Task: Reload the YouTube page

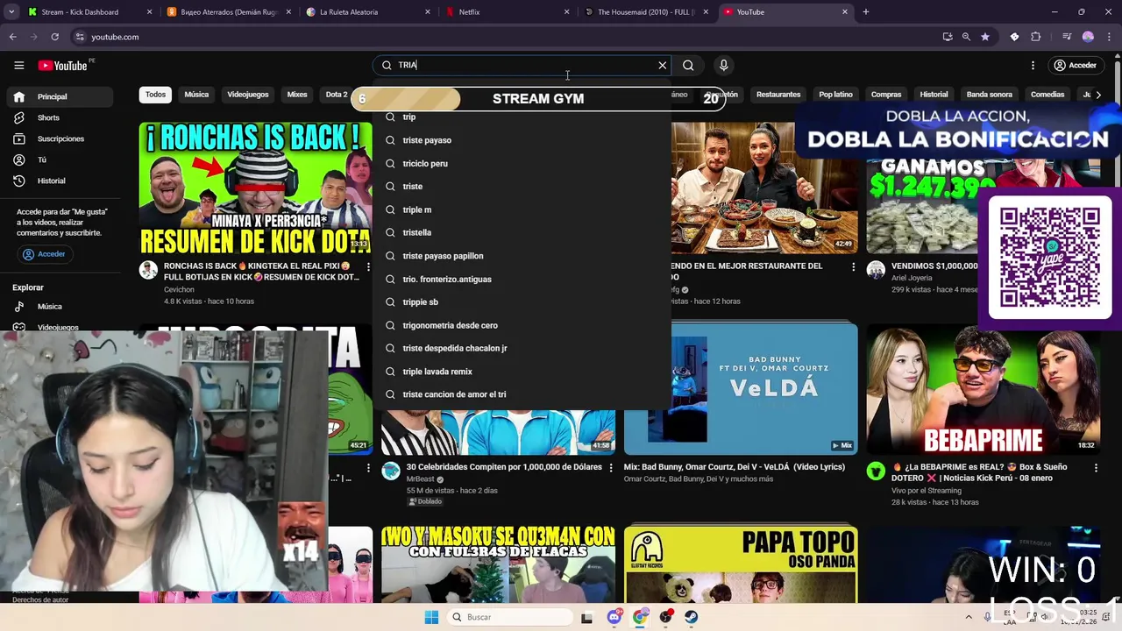Action: tap(54, 37)
